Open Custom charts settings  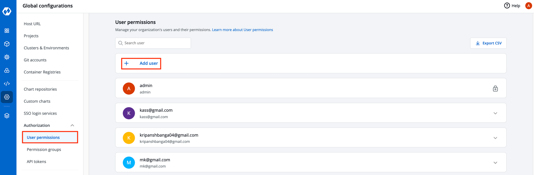tap(37, 101)
